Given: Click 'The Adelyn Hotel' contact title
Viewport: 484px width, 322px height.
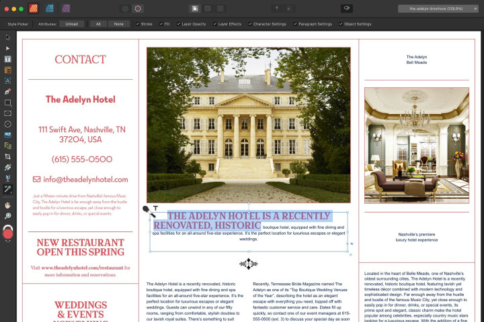Looking at the screenshot, I should [81, 99].
